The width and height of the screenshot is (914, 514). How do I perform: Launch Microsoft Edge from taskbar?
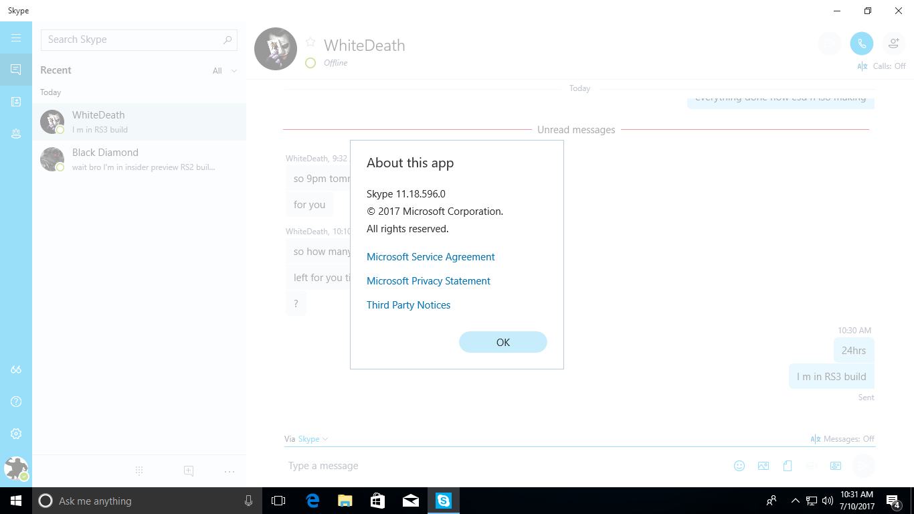click(312, 501)
